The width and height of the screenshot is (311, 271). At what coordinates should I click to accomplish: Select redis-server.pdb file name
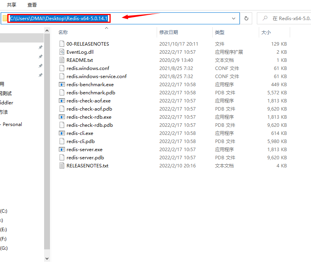[x=85, y=158]
